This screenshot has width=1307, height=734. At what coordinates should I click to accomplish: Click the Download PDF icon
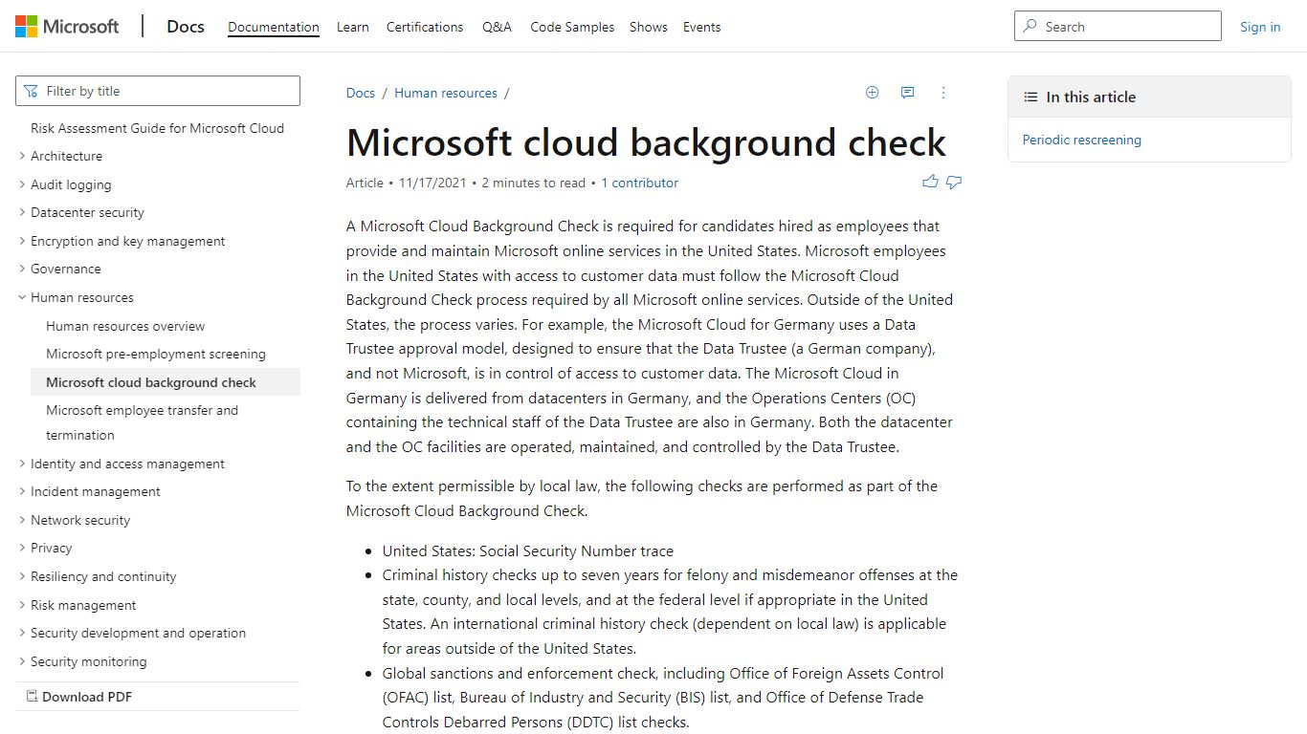[x=32, y=697]
